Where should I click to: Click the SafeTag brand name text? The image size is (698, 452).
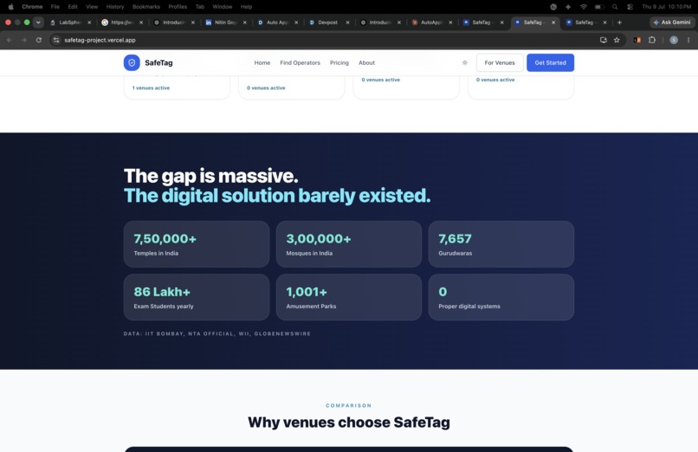(158, 62)
